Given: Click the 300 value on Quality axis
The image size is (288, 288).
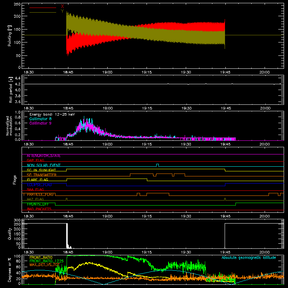Looking at the screenshot, I should click(17, 220).
